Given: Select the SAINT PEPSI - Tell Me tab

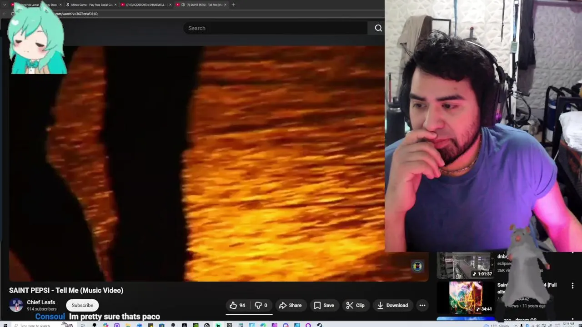Looking at the screenshot, I should [x=201, y=5].
